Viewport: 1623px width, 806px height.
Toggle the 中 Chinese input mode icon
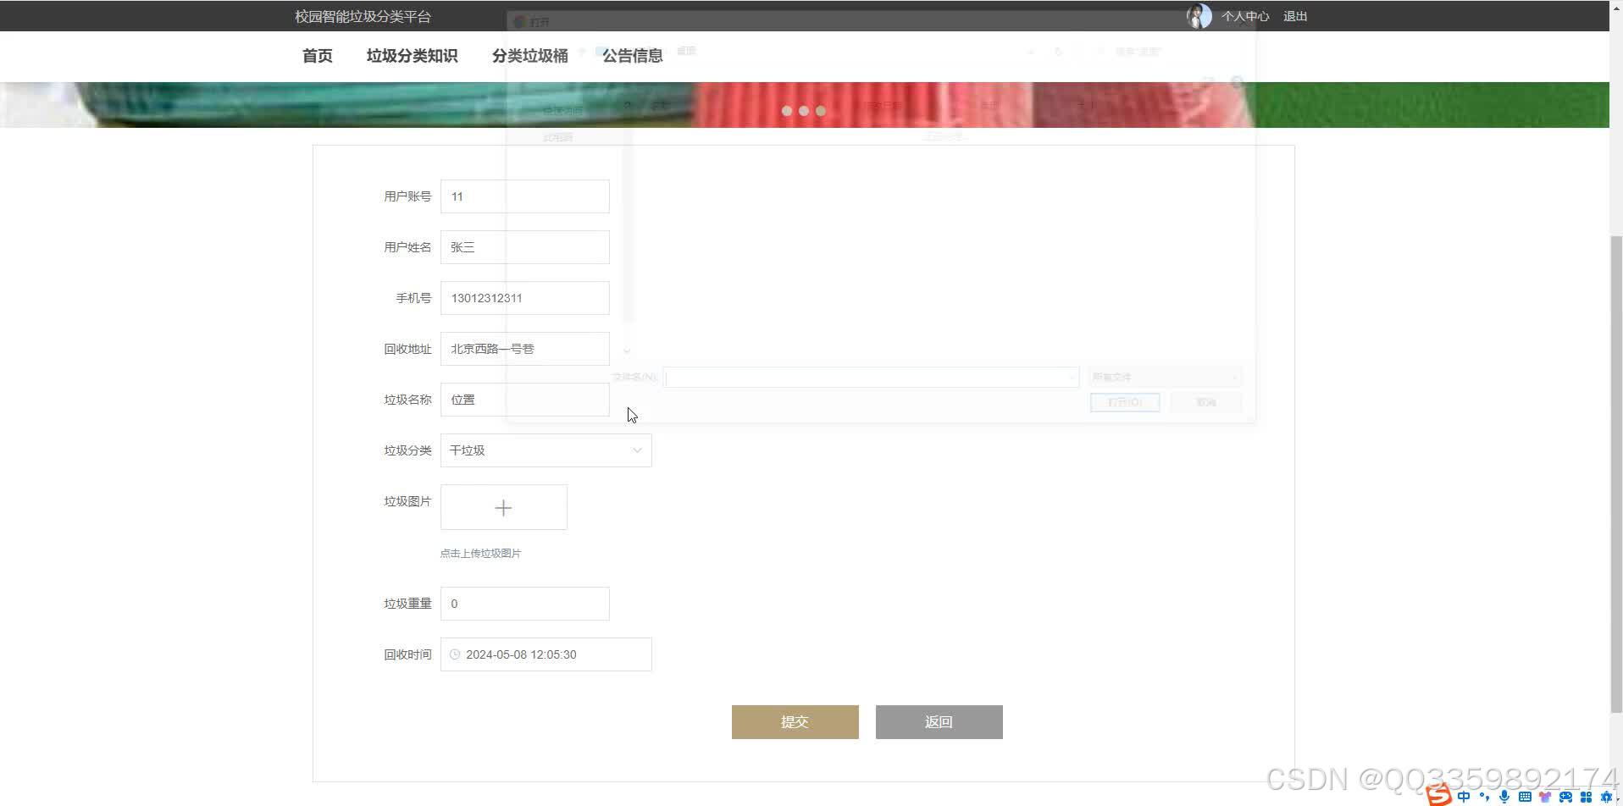pyautogui.click(x=1464, y=797)
